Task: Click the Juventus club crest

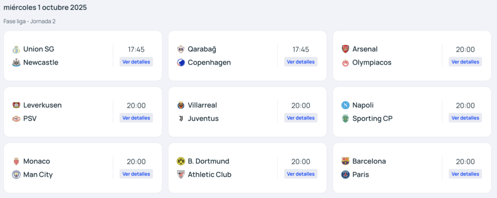Action: click(181, 119)
